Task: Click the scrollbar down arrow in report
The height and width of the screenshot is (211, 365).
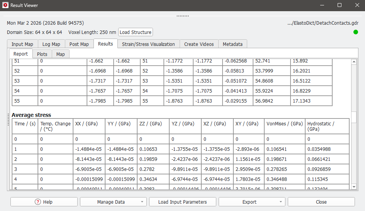Action: pos(354,186)
